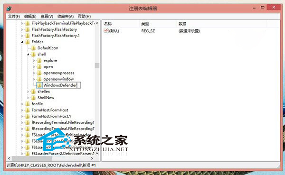Click the FSLoaderParser2.DefinitionParser.1 folder icon

[28, 154]
